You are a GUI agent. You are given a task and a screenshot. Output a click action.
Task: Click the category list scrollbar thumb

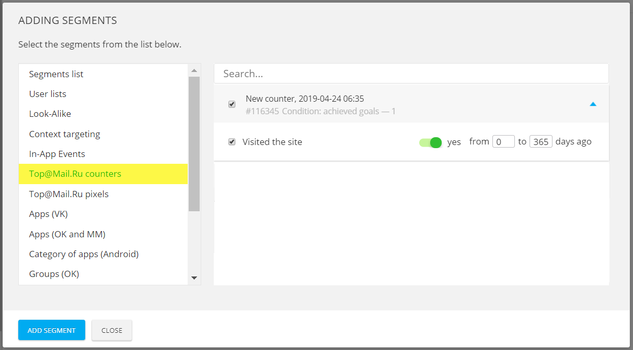click(194, 143)
